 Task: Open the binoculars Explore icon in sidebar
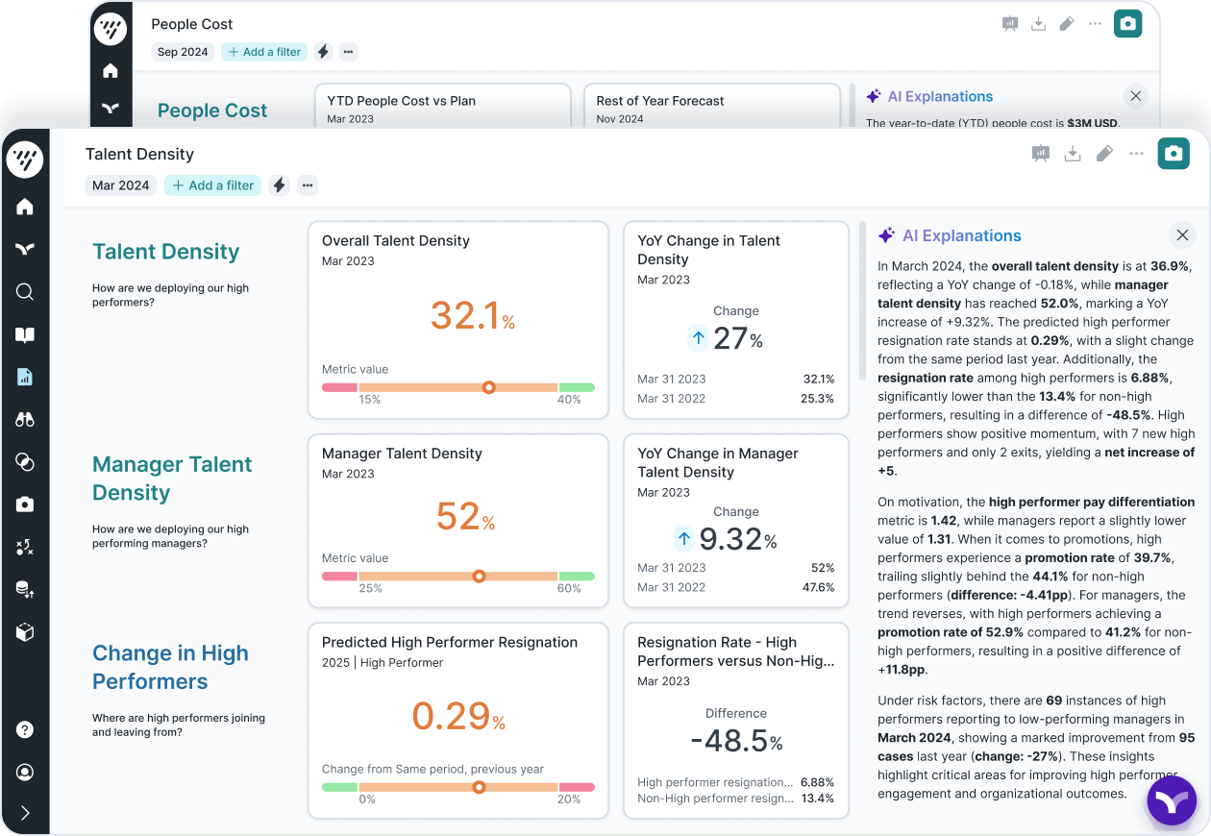tap(25, 419)
